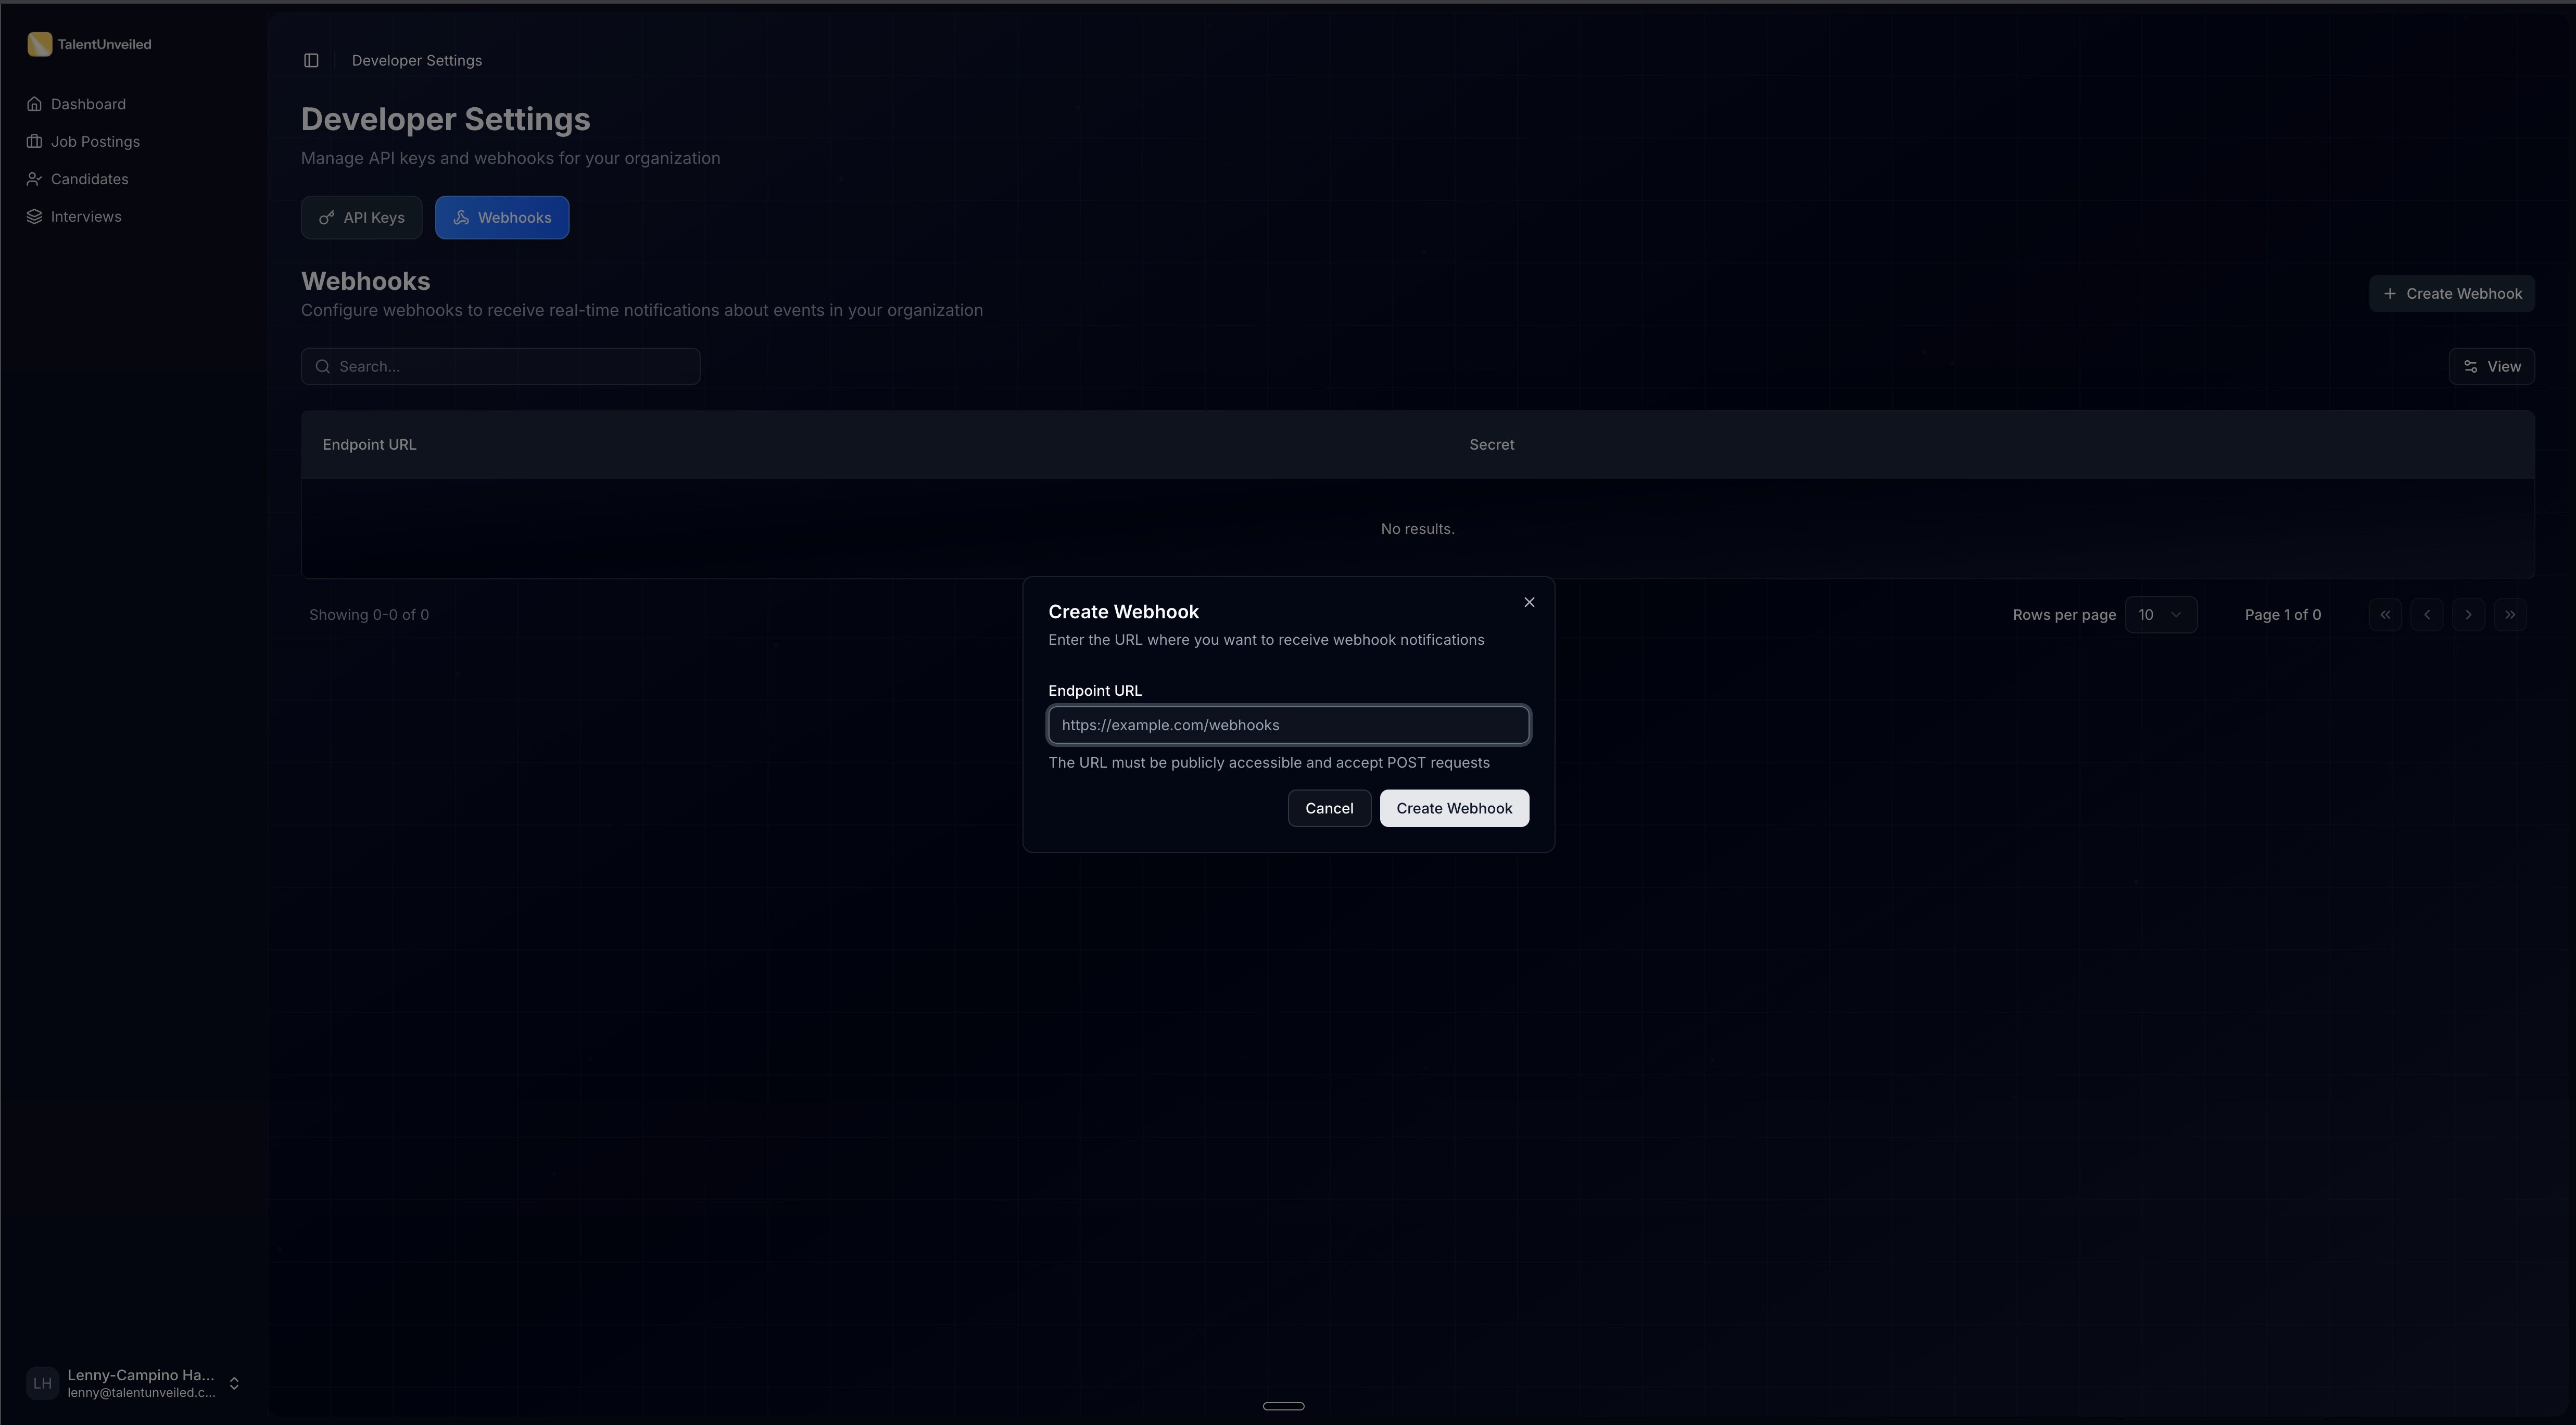
Task: Open the Rows per page dropdown
Action: pos(2160,615)
